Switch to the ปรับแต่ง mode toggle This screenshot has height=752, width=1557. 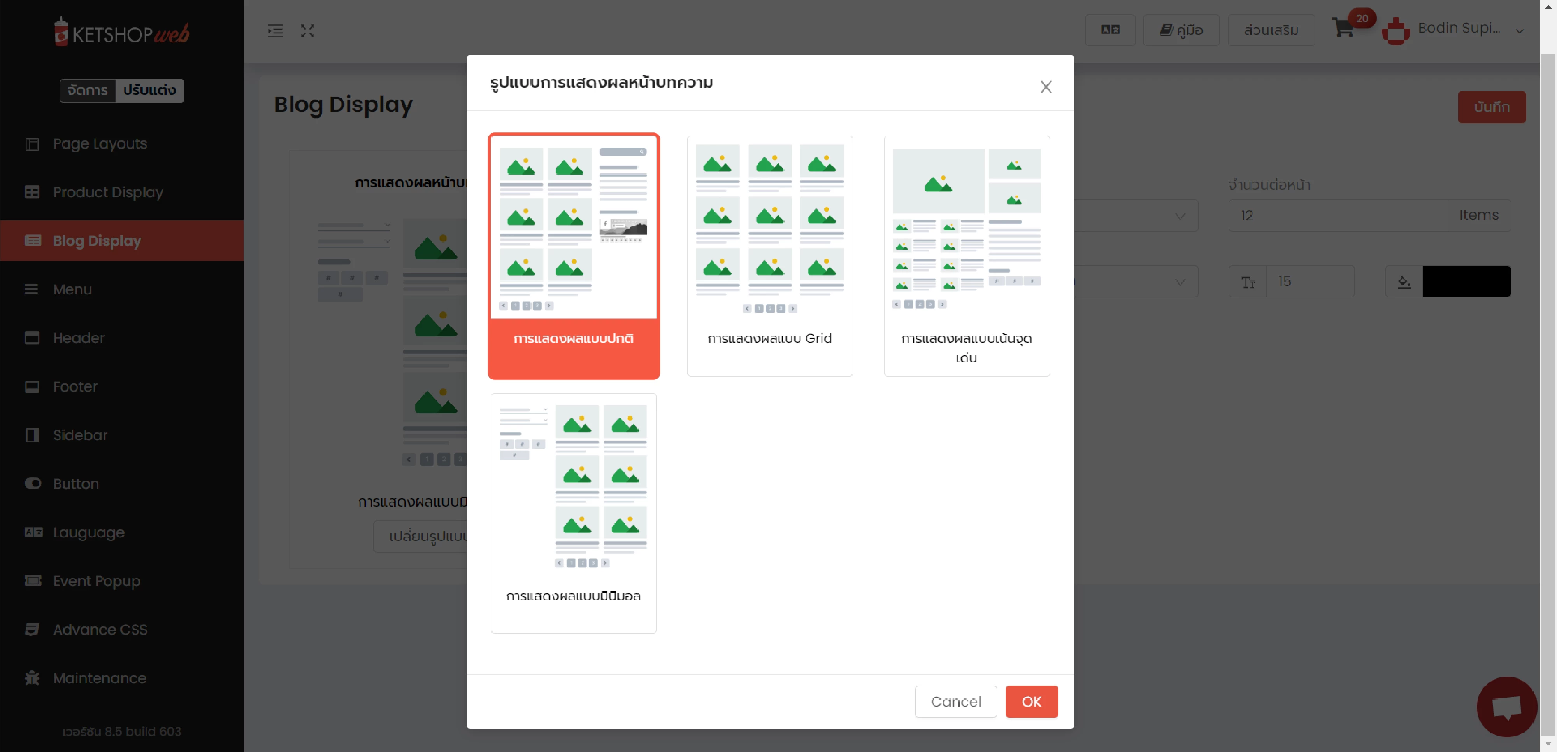149,91
